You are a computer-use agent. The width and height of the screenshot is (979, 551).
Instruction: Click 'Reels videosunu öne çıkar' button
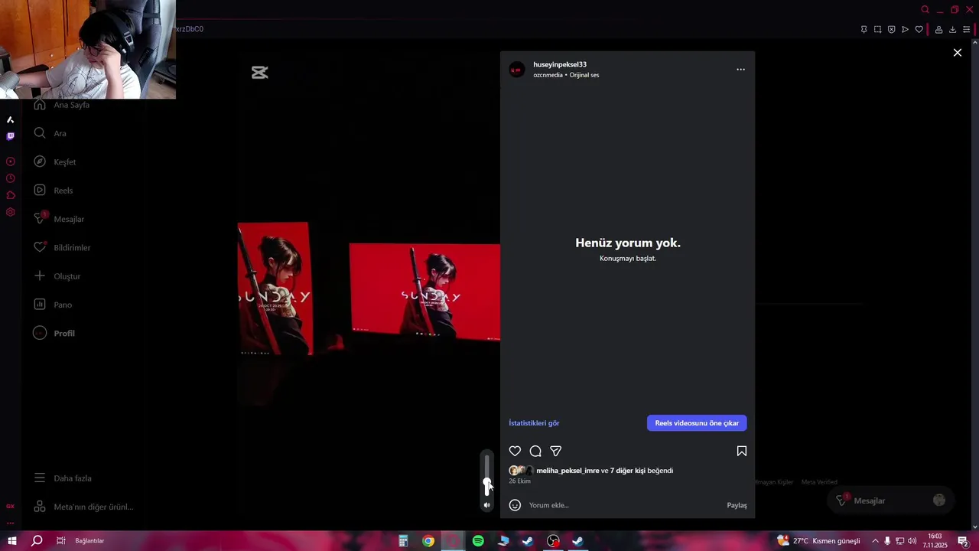(x=697, y=423)
